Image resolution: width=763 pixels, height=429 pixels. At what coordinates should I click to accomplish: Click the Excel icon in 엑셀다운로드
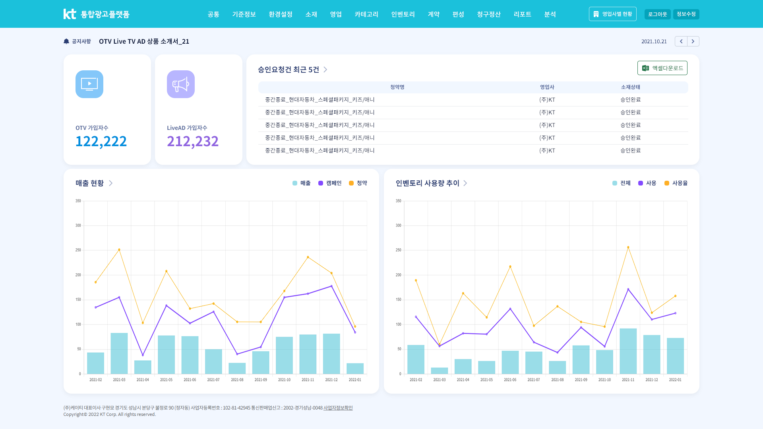click(x=646, y=68)
